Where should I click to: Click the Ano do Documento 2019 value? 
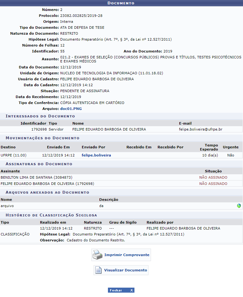click(168, 51)
